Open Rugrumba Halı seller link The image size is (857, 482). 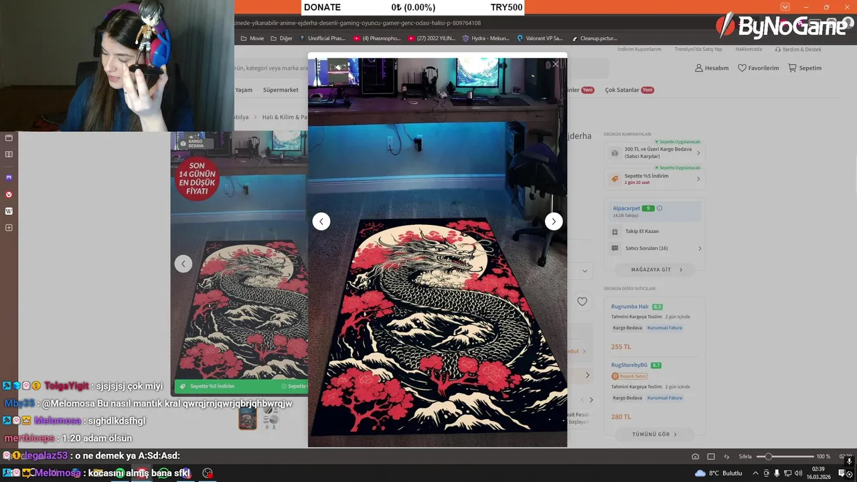point(630,307)
